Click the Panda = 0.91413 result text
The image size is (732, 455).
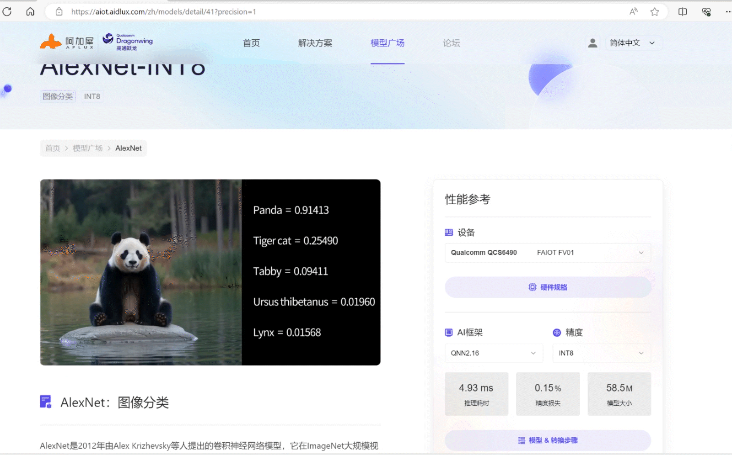tap(291, 210)
